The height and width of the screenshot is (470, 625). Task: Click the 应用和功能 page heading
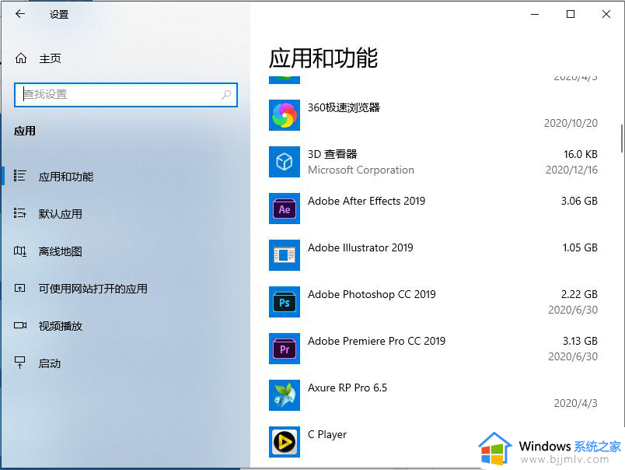(323, 58)
